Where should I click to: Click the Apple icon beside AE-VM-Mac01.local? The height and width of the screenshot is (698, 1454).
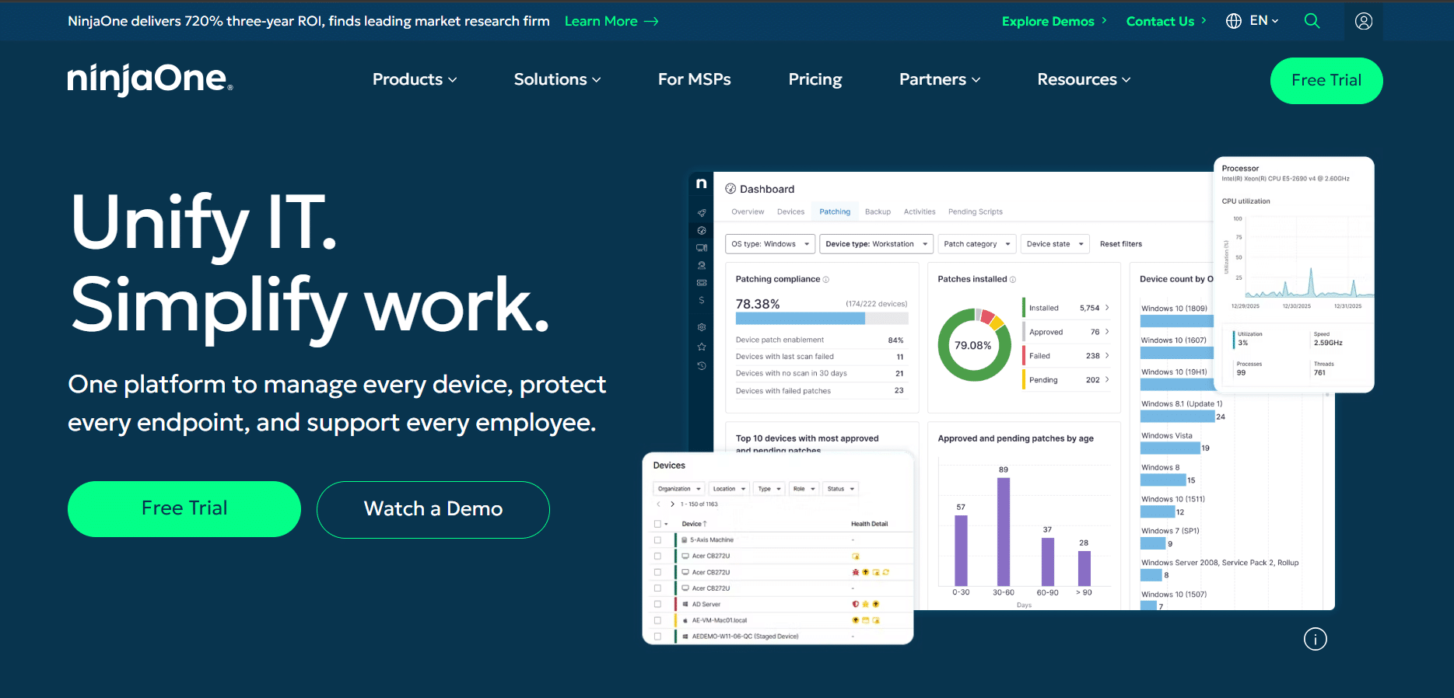coord(685,620)
